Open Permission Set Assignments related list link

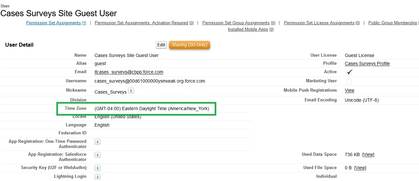pos(56,23)
